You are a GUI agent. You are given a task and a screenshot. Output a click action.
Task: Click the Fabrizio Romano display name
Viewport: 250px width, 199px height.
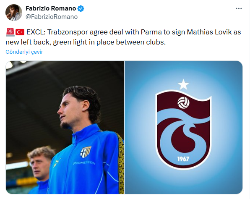tap(51, 8)
